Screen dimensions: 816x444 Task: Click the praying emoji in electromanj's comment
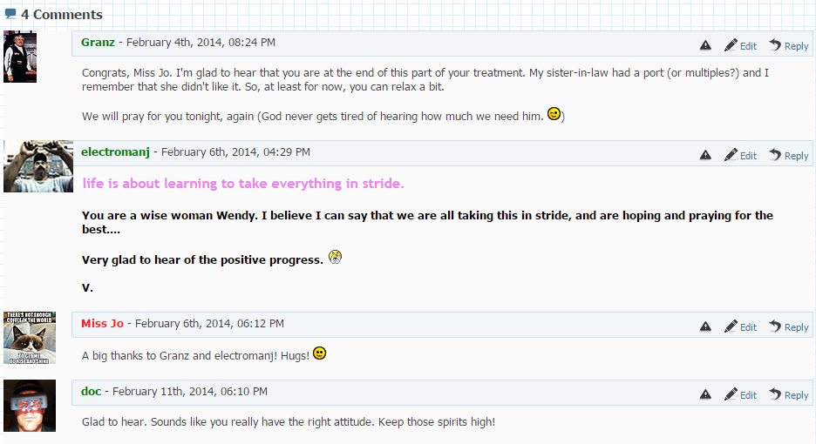pos(335,257)
